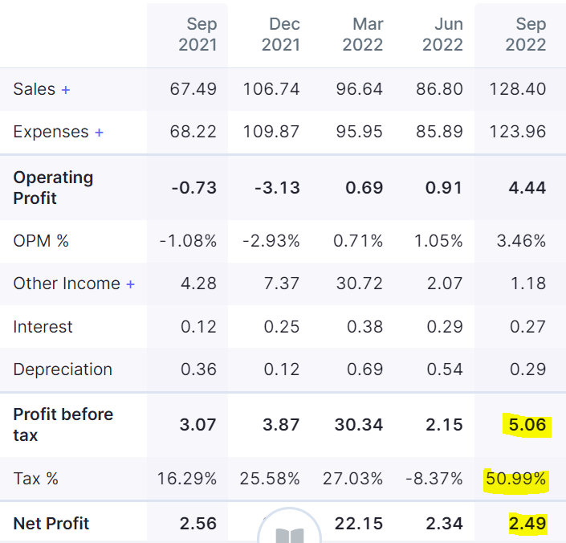Select the Sep 2022 column header
The image size is (566, 543).
click(526, 35)
